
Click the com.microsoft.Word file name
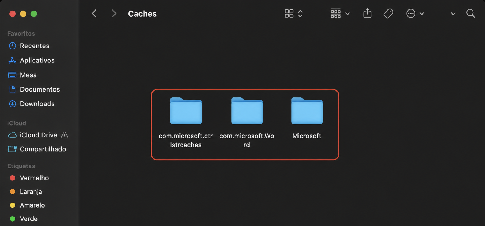point(247,140)
